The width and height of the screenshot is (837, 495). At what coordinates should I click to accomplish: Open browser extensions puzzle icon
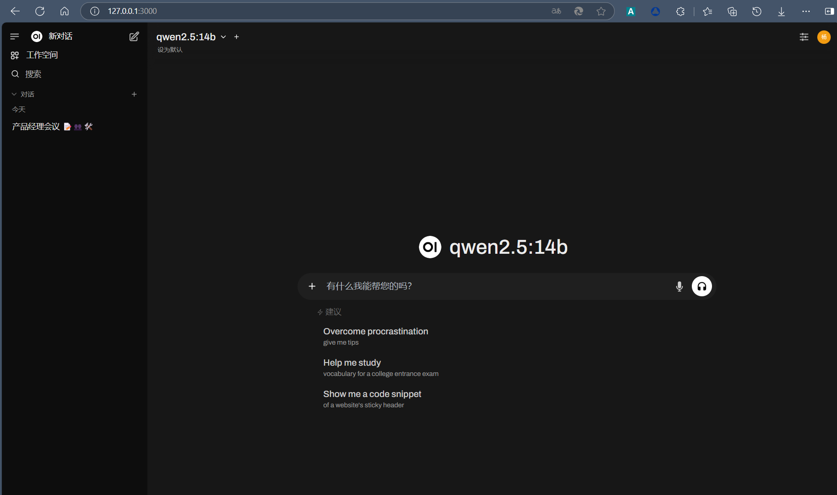coord(680,11)
